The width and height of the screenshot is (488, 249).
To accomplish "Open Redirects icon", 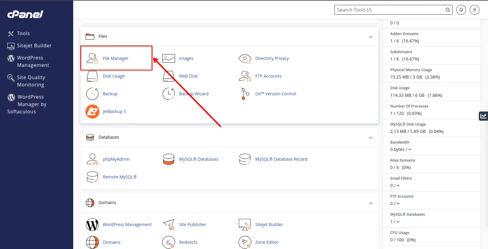I will tap(168, 242).
